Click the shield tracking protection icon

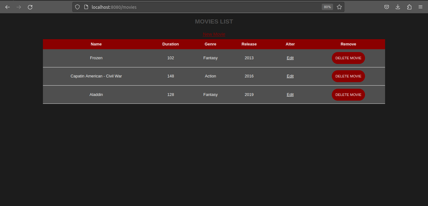pyautogui.click(x=77, y=7)
